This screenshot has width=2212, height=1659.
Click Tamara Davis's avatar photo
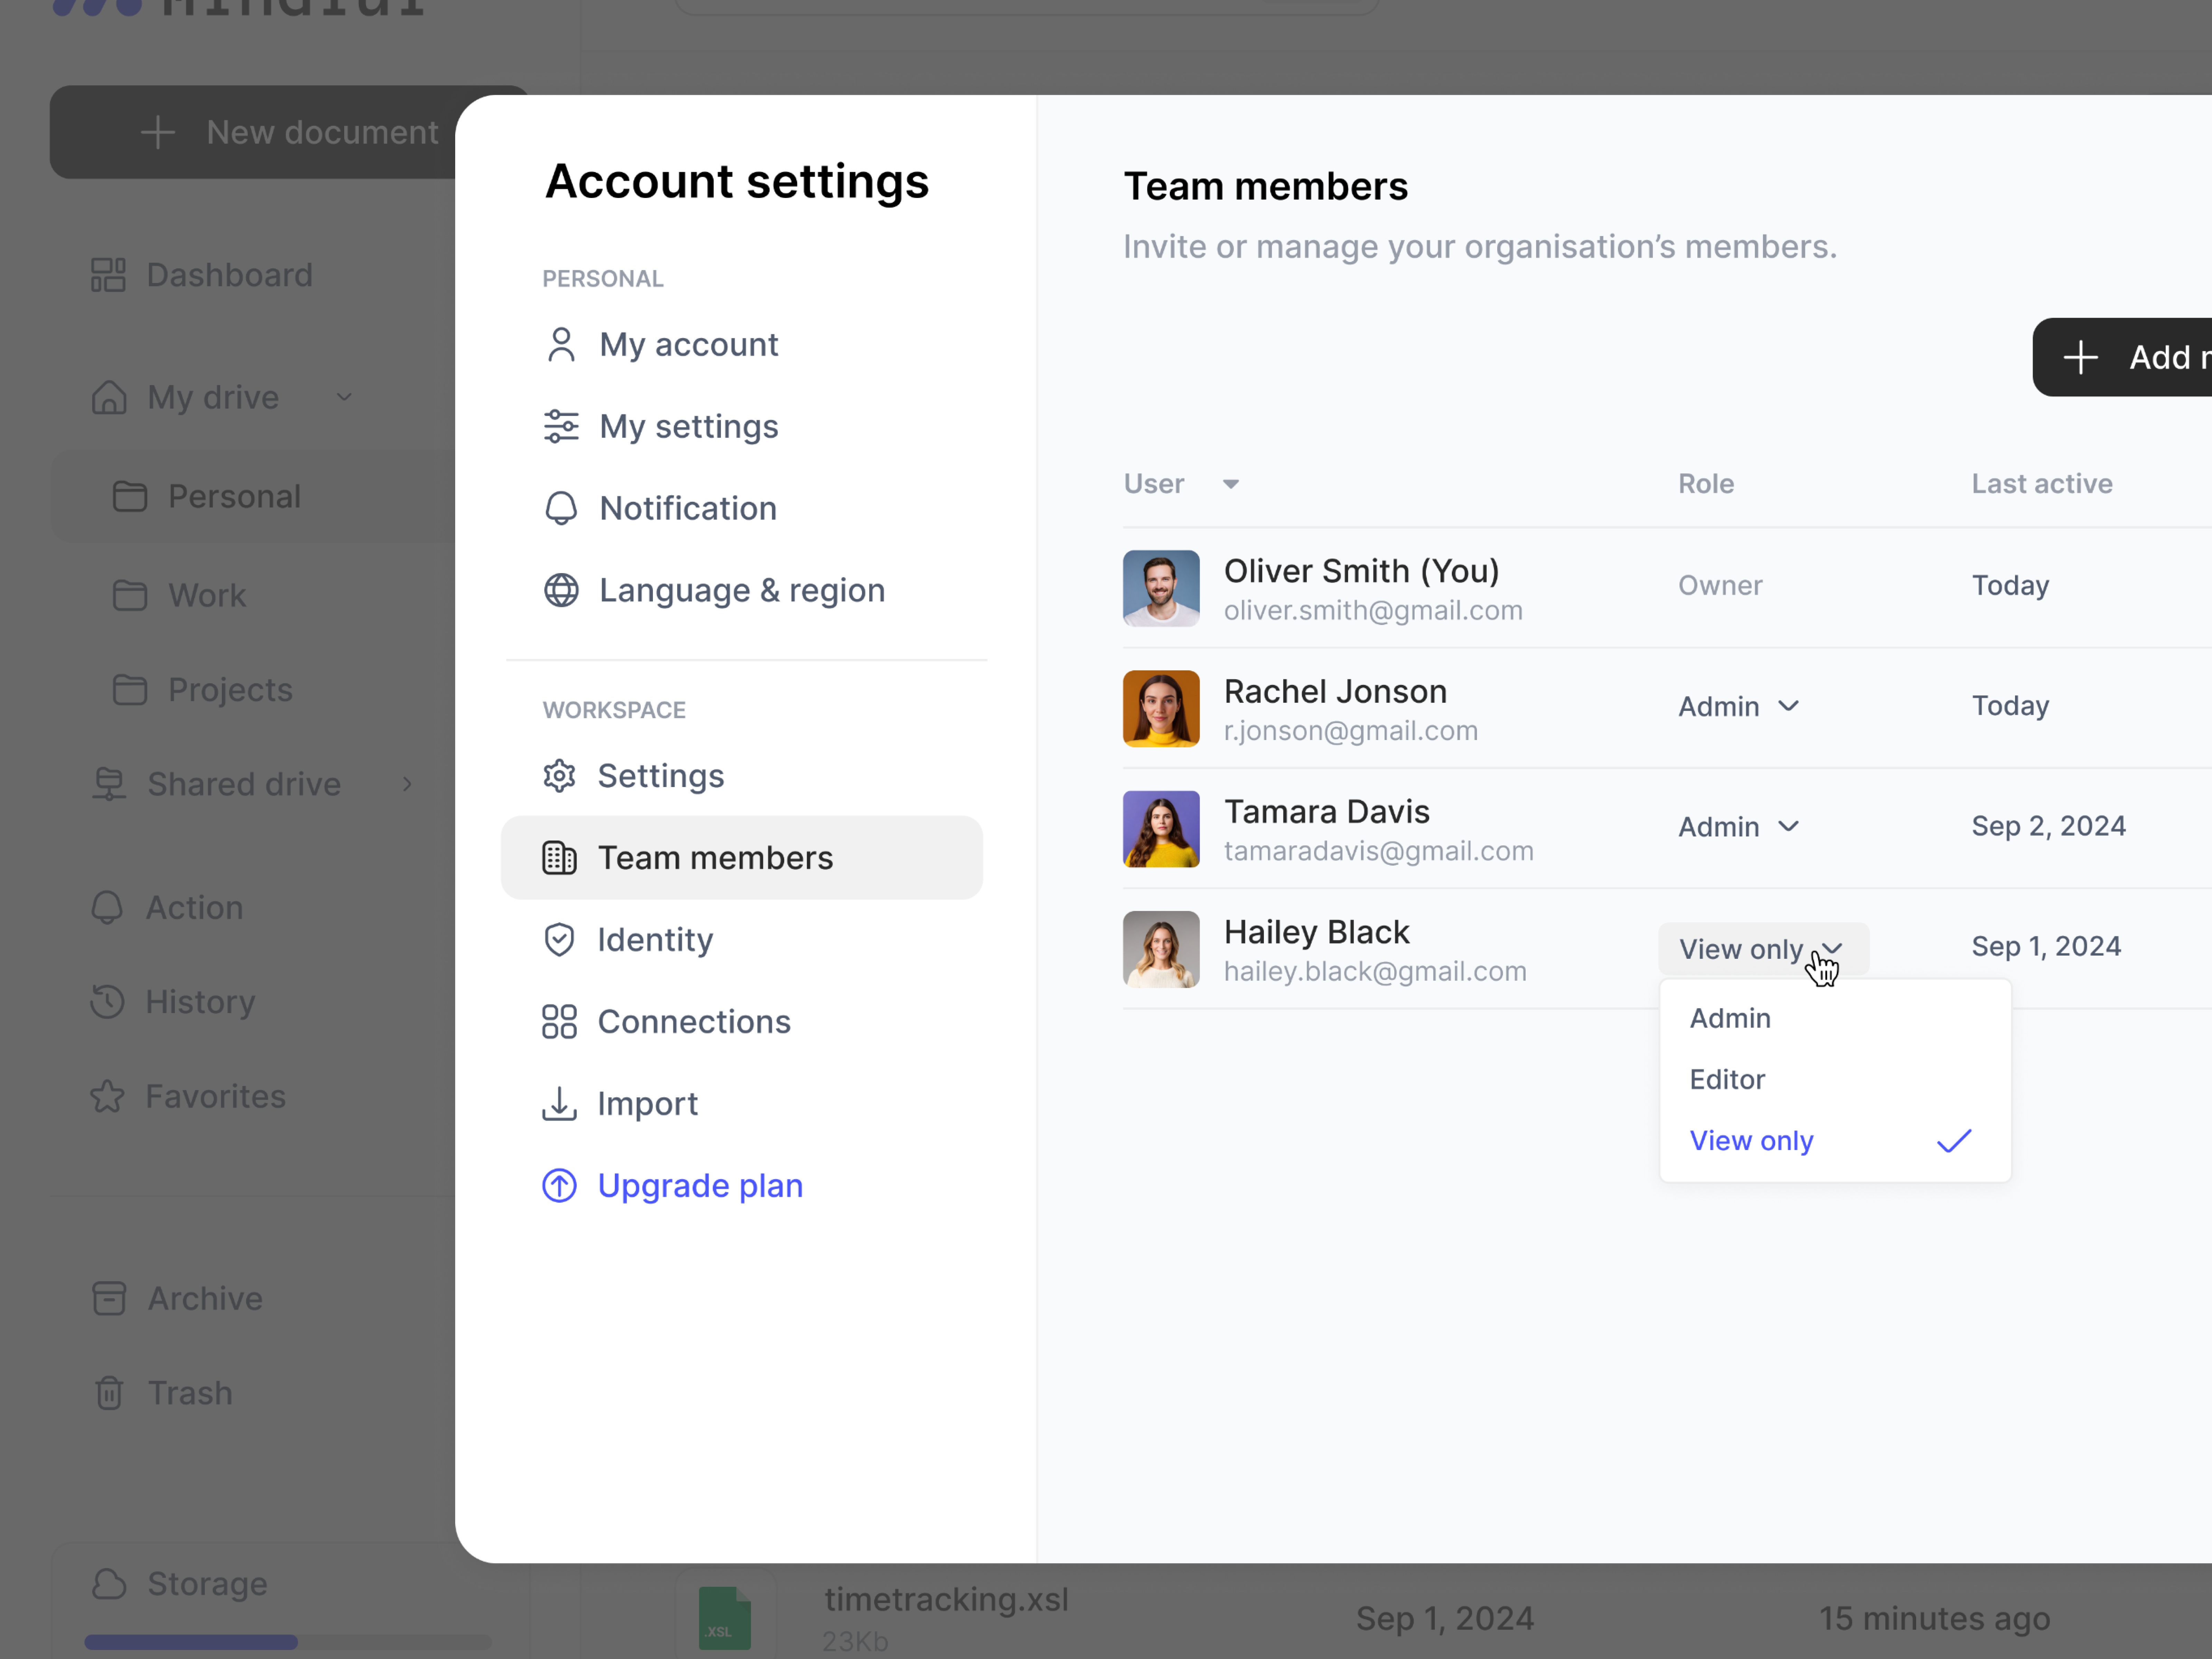[1161, 829]
